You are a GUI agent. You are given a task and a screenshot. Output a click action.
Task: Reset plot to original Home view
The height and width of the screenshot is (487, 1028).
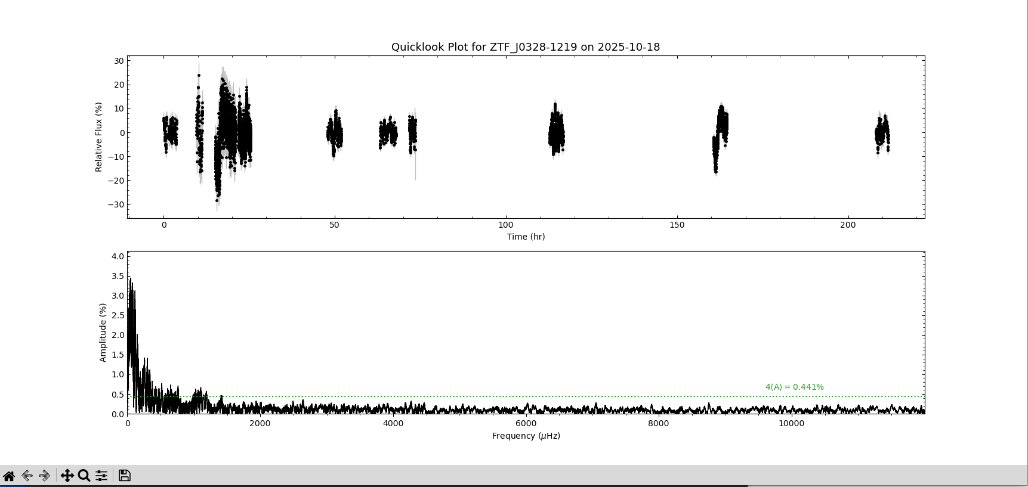[x=9, y=476]
